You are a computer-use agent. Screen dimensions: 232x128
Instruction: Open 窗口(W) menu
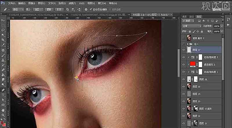[102, 3]
